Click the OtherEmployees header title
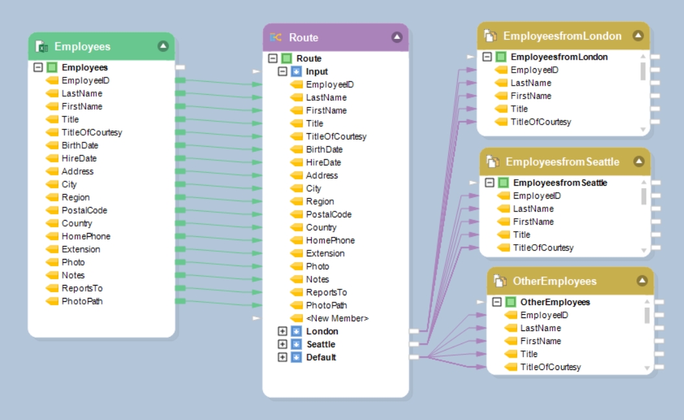 coord(555,281)
